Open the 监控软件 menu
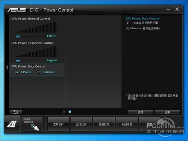Viewport: 188px width, 141px height. 81,124
